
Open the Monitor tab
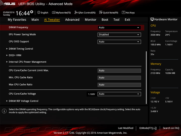(90, 20)
